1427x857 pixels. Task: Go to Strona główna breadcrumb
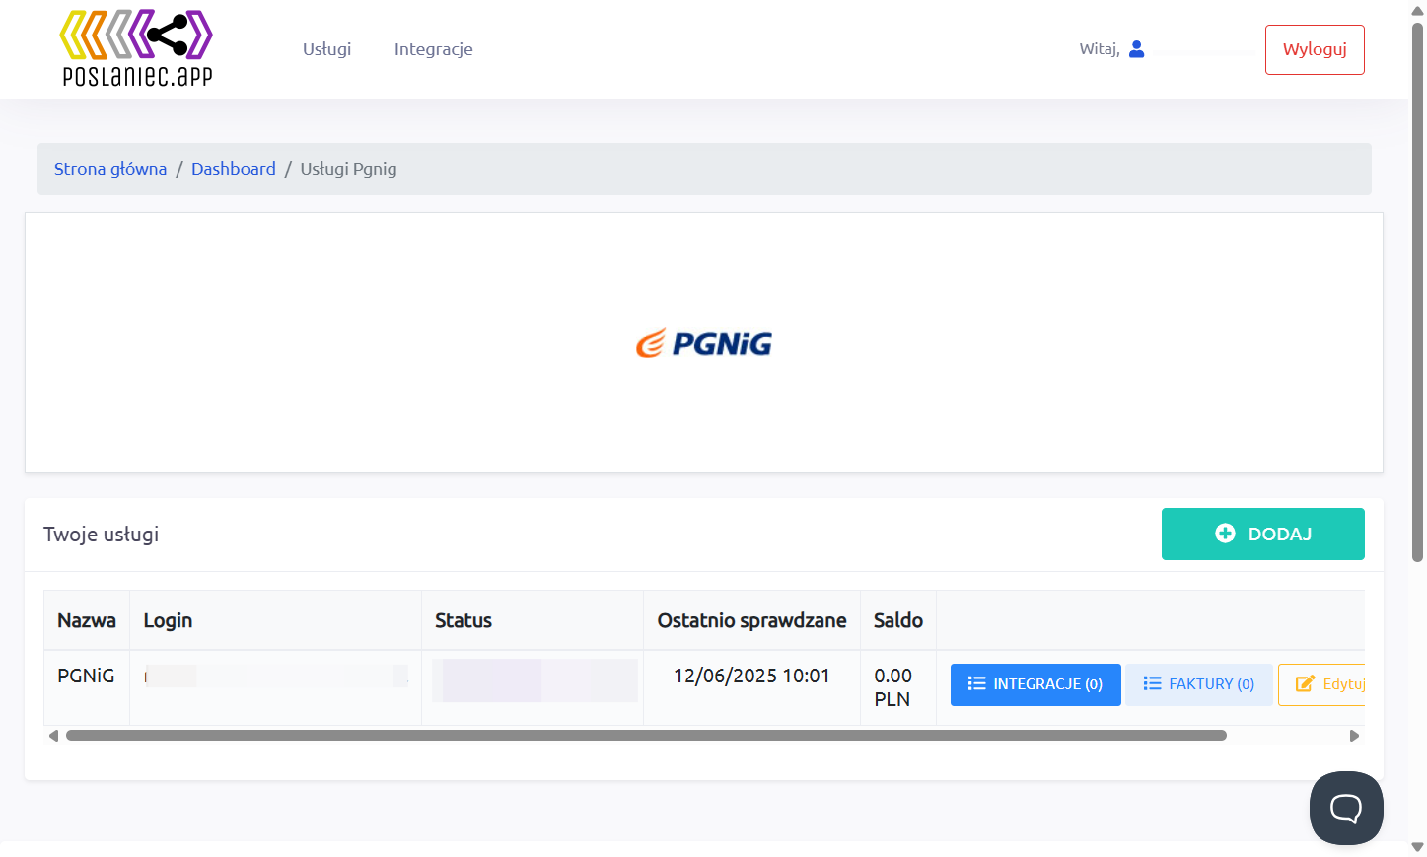tap(110, 169)
